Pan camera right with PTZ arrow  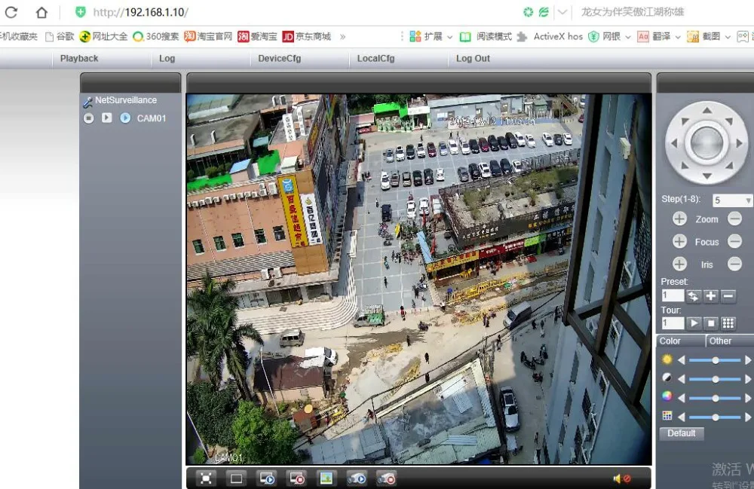pyautogui.click(x=739, y=143)
